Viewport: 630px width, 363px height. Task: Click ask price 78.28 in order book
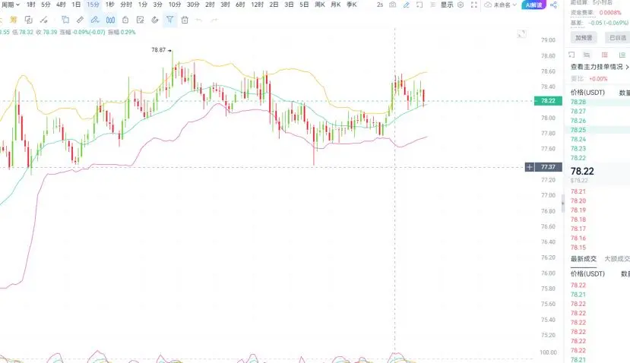[578, 102]
